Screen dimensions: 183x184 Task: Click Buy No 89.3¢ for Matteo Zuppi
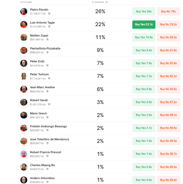click(168, 38)
